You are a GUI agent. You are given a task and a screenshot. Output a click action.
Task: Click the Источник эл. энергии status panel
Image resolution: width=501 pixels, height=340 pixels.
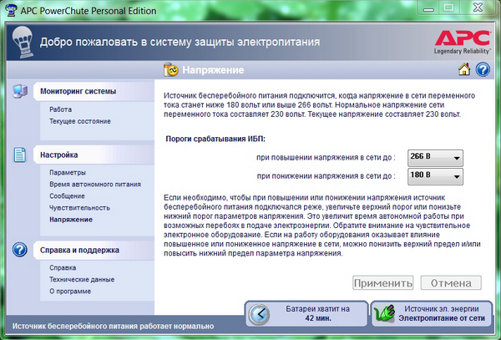432,314
